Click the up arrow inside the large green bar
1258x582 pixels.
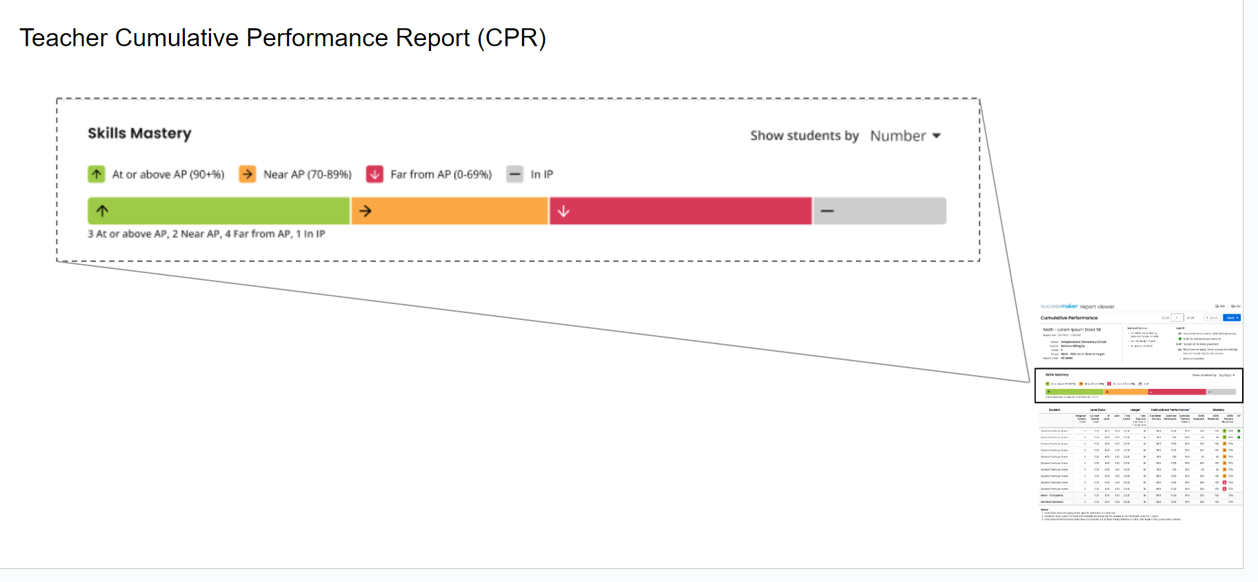[x=103, y=211]
